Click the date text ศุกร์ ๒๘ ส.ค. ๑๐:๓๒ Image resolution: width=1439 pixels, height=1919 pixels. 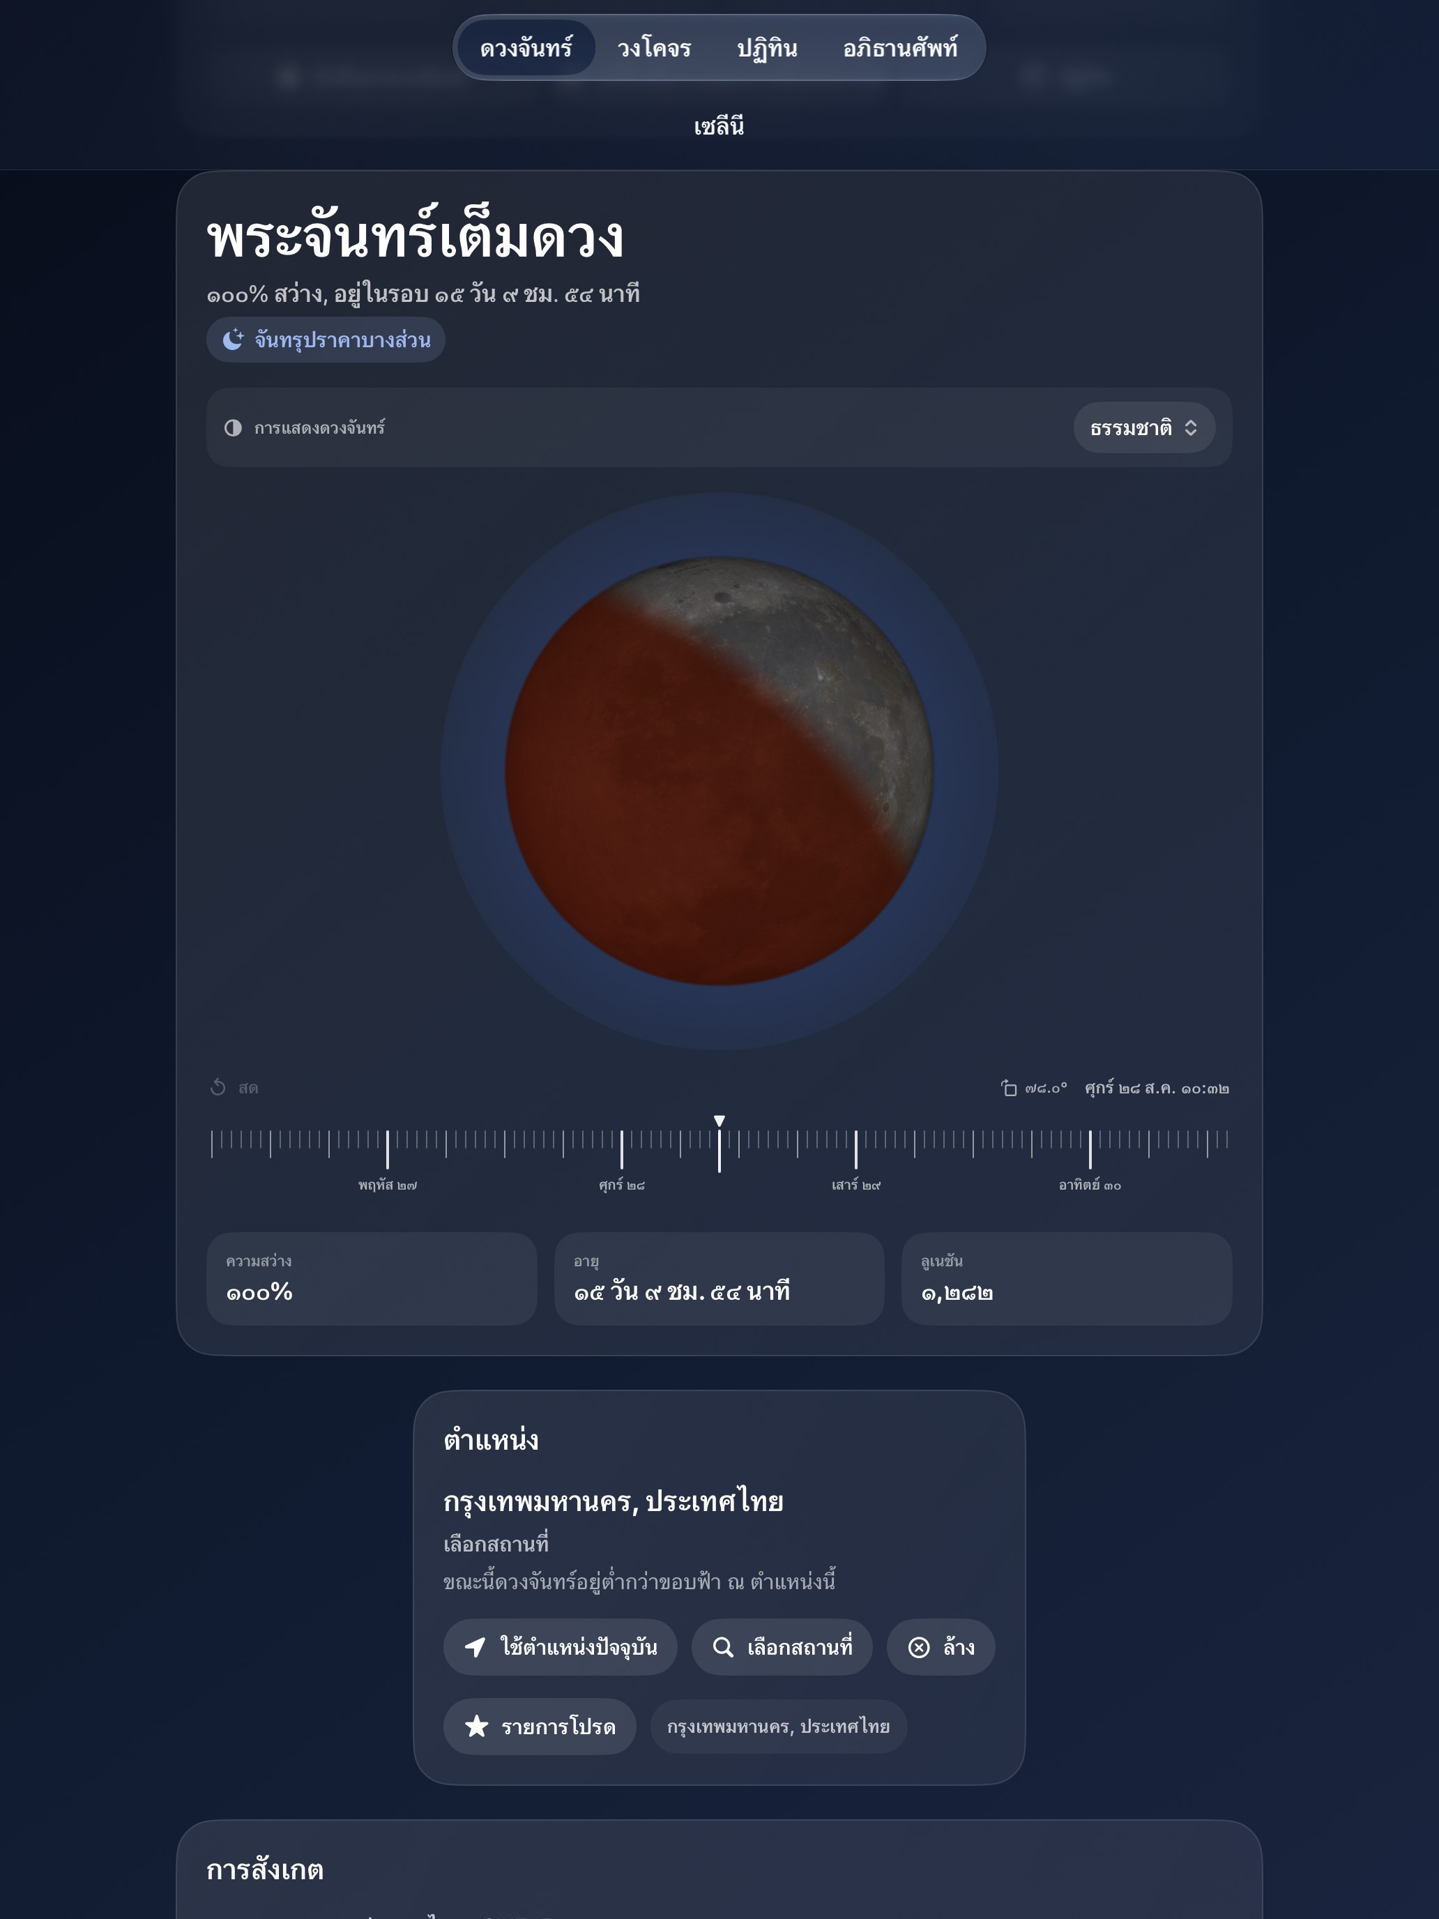point(1157,1088)
